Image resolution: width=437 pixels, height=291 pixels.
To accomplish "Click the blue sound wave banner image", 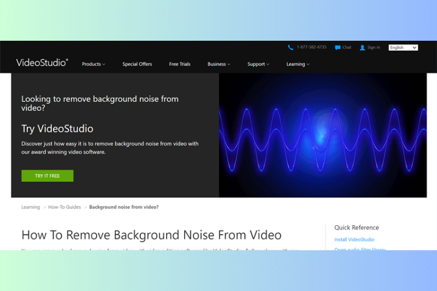I will (x=323, y=135).
